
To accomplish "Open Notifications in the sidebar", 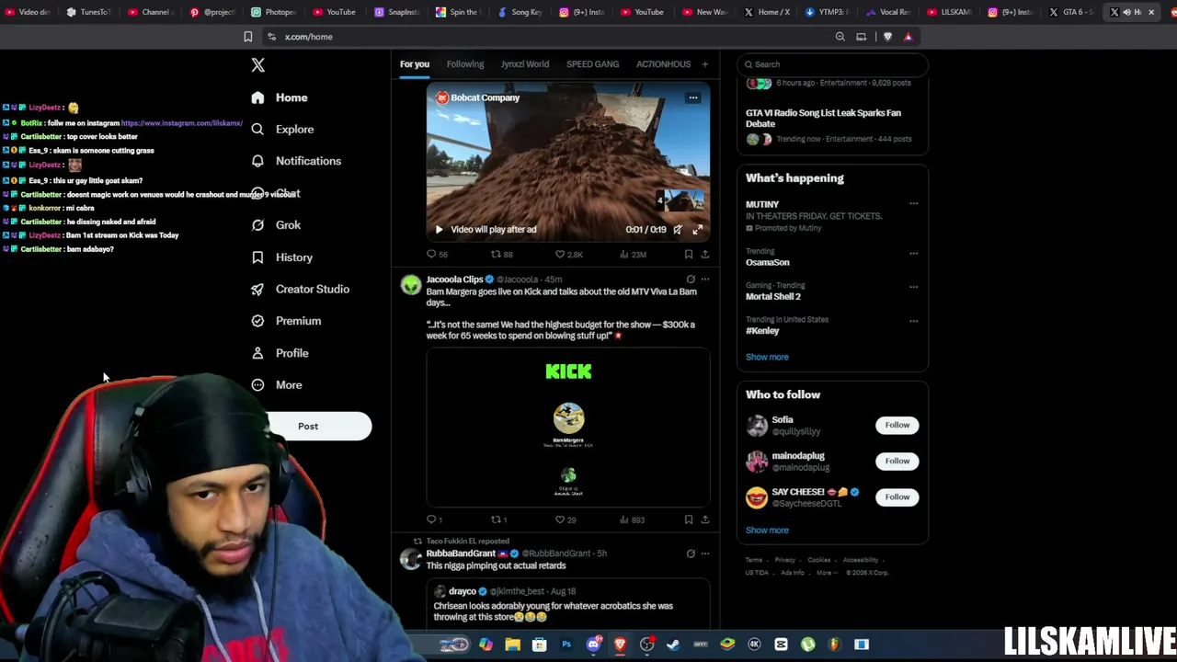I will coord(296,161).
